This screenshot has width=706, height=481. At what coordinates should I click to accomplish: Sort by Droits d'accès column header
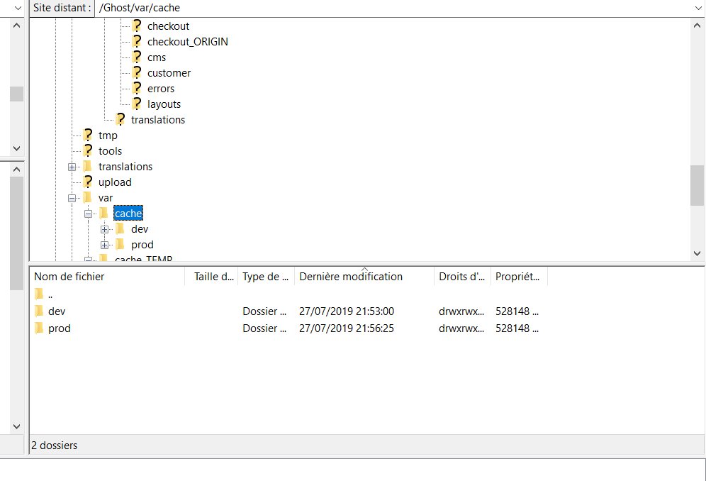pyautogui.click(x=462, y=277)
